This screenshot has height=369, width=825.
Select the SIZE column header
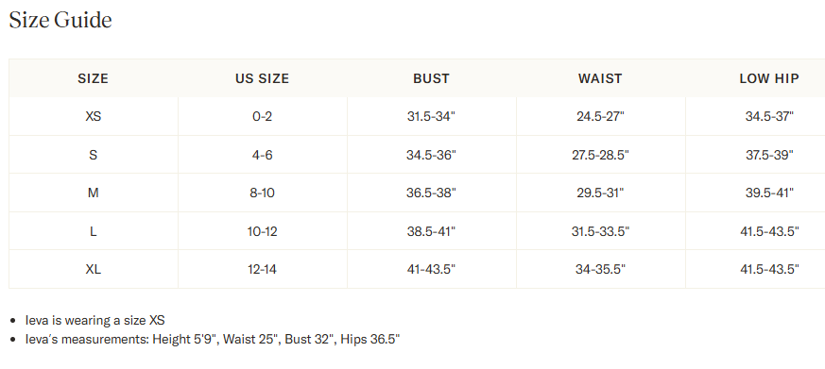(x=94, y=78)
